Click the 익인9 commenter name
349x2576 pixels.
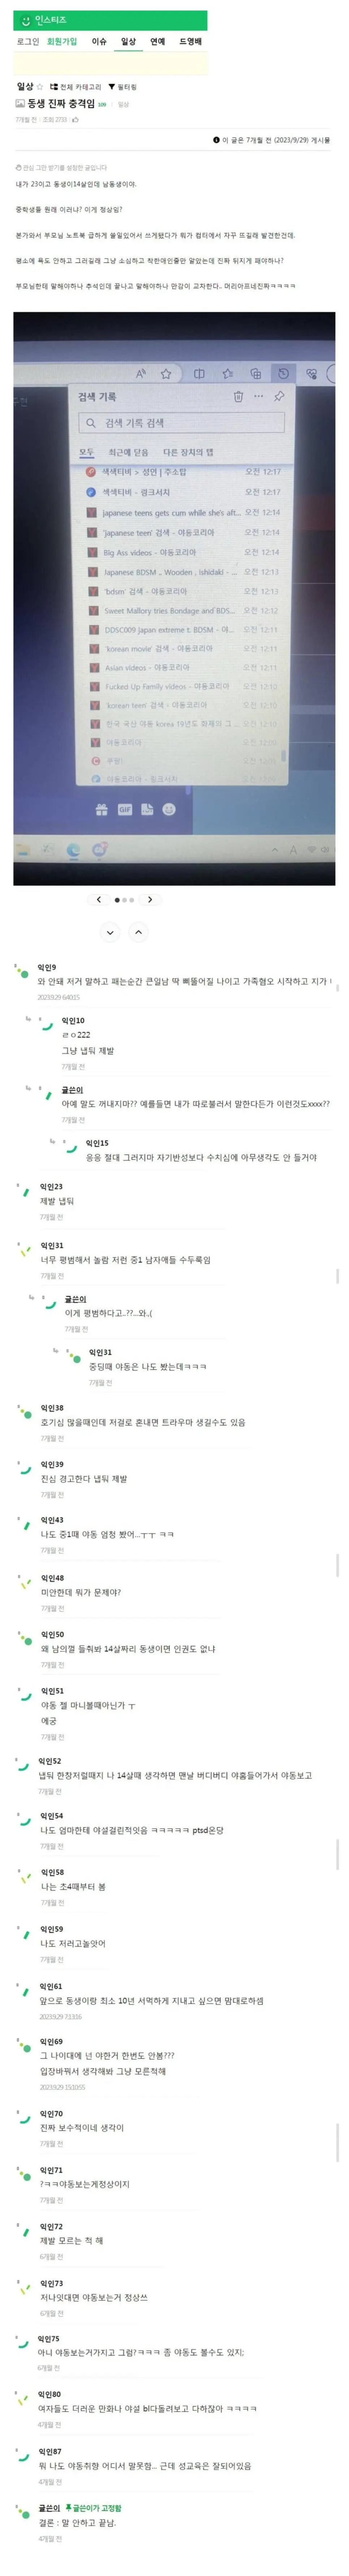[47, 967]
